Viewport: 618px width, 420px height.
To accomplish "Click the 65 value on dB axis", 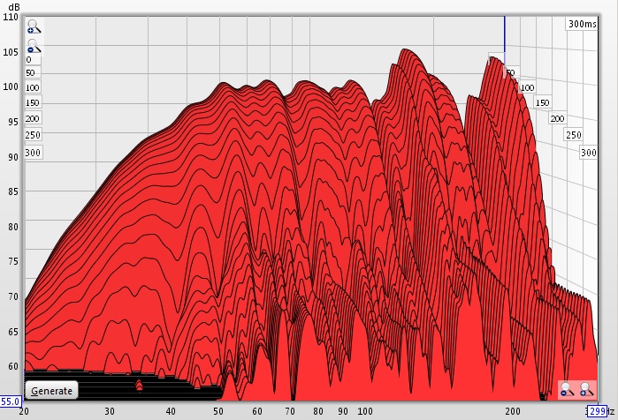I will pos(13,332).
